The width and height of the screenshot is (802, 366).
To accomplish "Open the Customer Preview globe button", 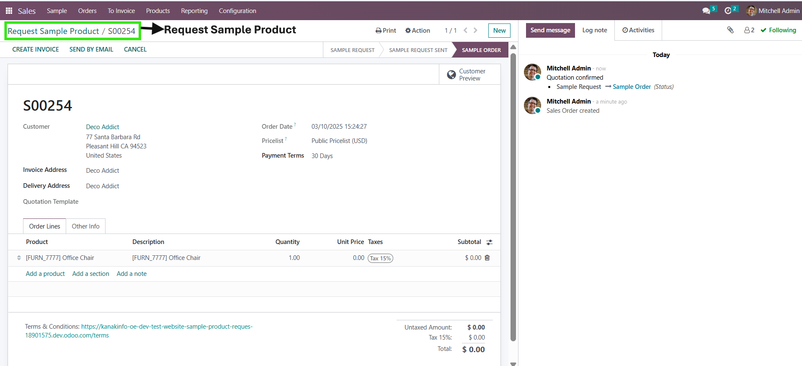I will click(469, 75).
